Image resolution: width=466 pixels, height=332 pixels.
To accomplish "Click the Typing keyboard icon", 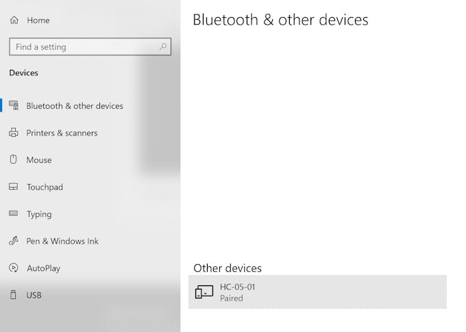I will click(x=14, y=214).
